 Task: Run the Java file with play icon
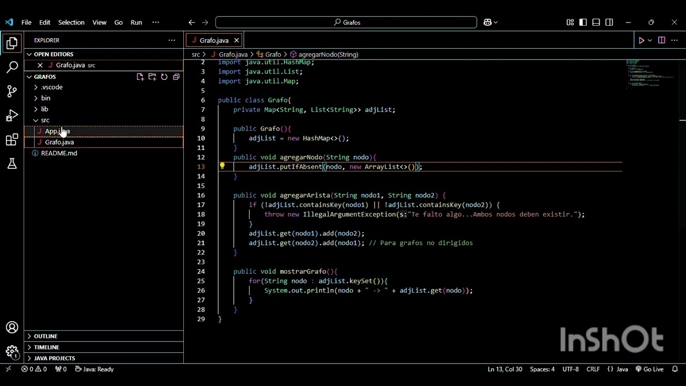pos(641,40)
